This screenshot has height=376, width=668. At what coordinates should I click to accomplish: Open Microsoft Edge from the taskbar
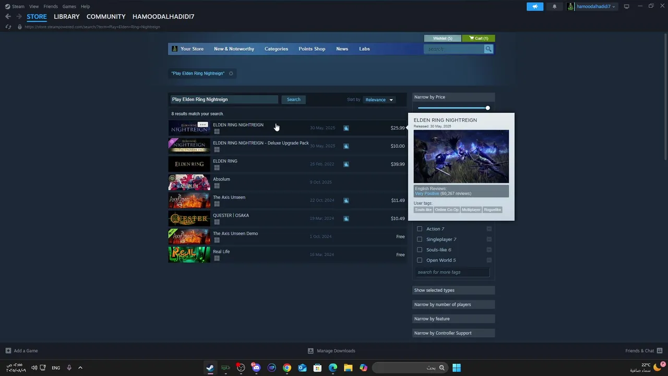point(333,368)
